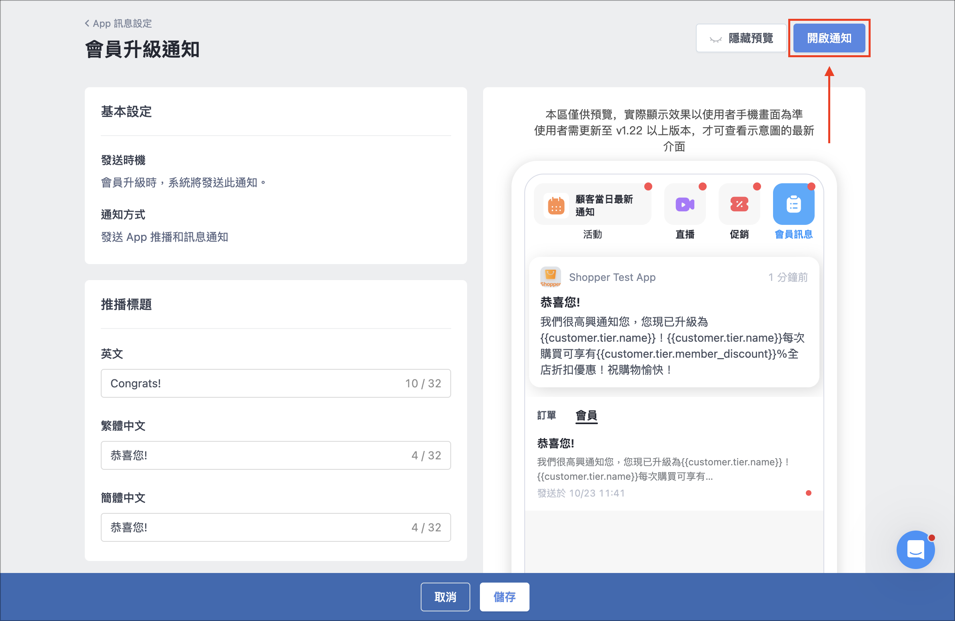Click the 開啟通知 button
955x621 pixels.
(x=829, y=38)
